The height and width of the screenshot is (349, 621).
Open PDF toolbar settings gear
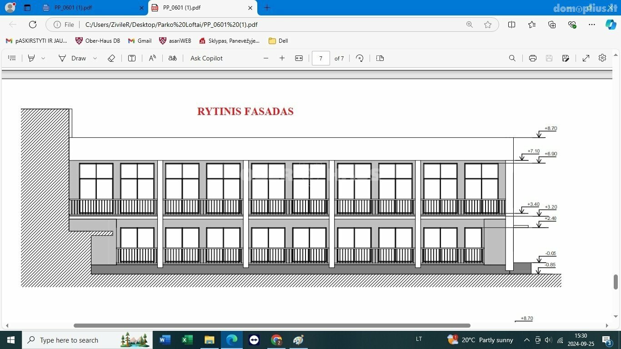click(x=602, y=58)
